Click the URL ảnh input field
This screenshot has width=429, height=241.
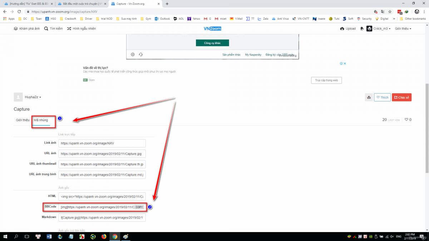coord(102,154)
